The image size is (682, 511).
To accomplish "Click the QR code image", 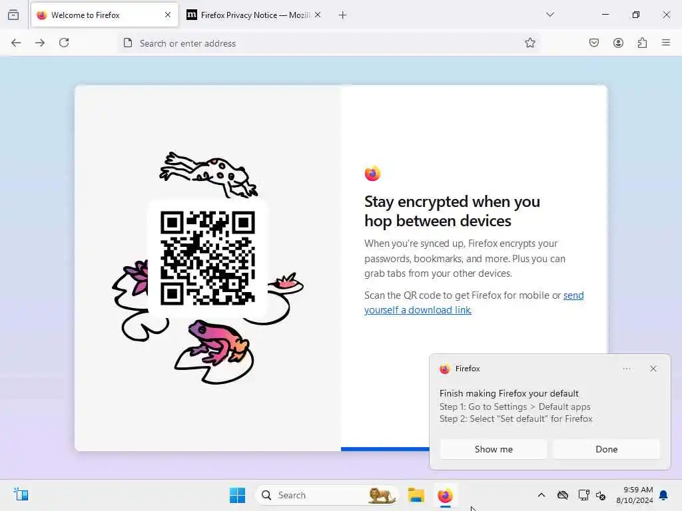I will (208, 258).
